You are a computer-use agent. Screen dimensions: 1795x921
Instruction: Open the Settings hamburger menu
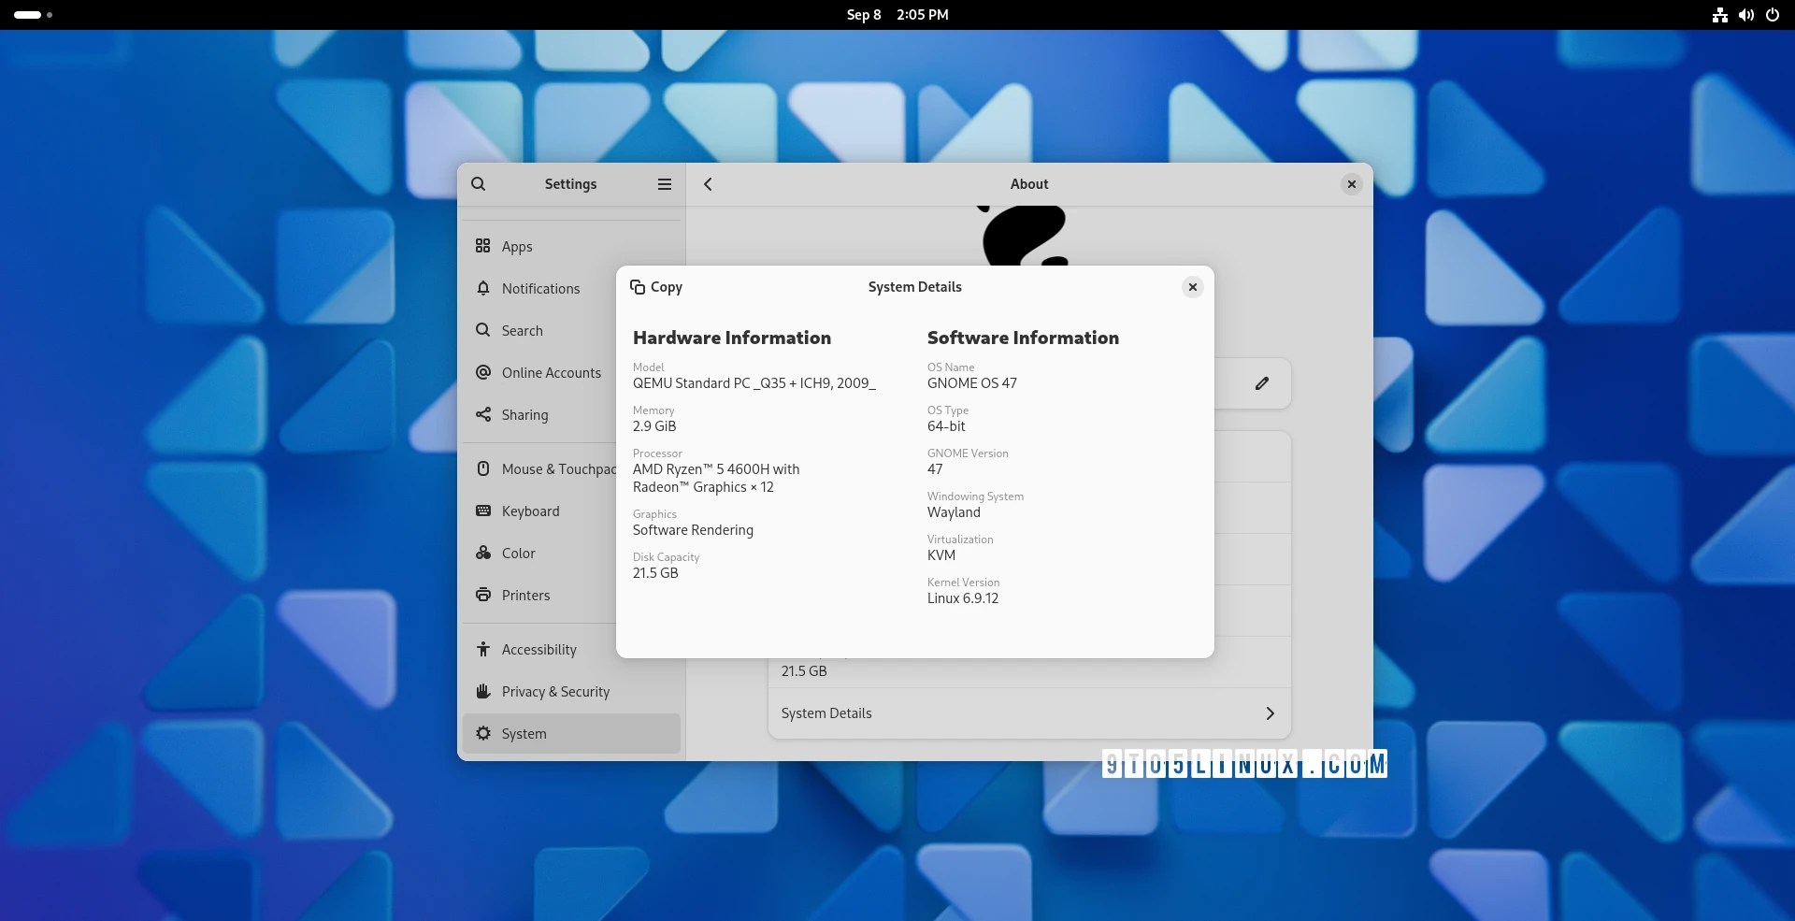pyautogui.click(x=665, y=184)
